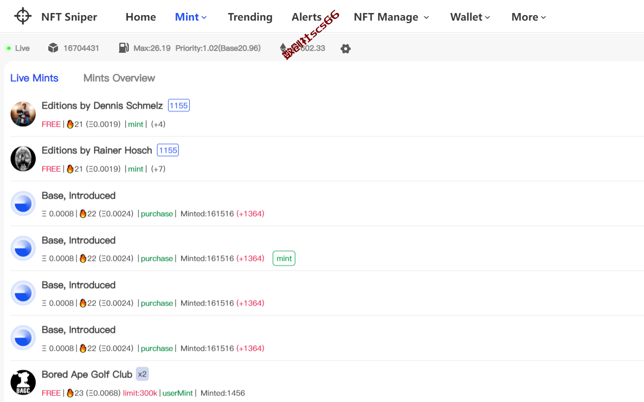Open Editions by Dennis Schmelz avatar
Screen dimensions: 644x402
click(x=23, y=114)
